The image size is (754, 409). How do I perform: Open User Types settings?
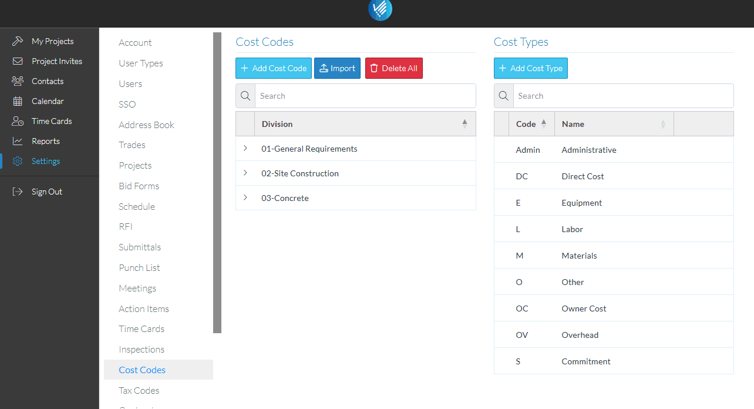tap(141, 63)
